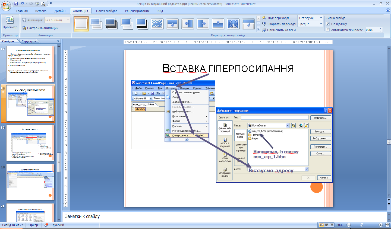Screen dimensions: 391x229
Task: Switch to the Структура pane tab
Action: pos(29,41)
